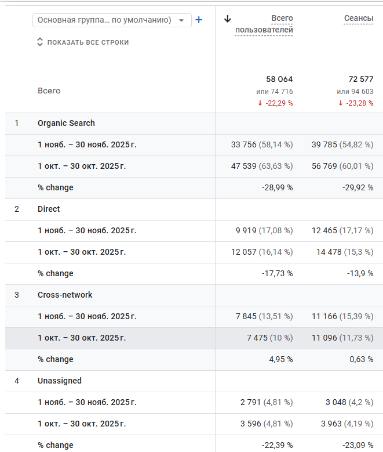Select the Unassigned channel row

pos(60,381)
